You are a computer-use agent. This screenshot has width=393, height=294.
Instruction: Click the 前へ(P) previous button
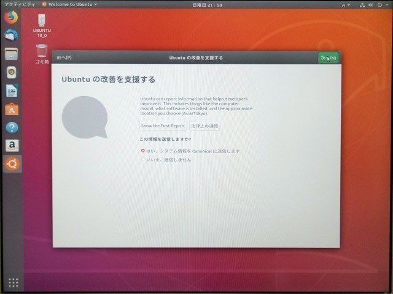tap(64, 58)
